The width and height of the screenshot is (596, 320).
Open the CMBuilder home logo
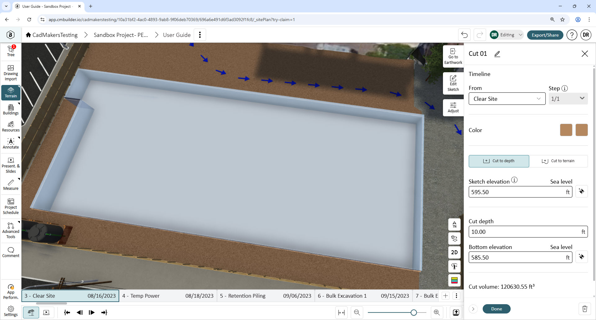[x=11, y=35]
